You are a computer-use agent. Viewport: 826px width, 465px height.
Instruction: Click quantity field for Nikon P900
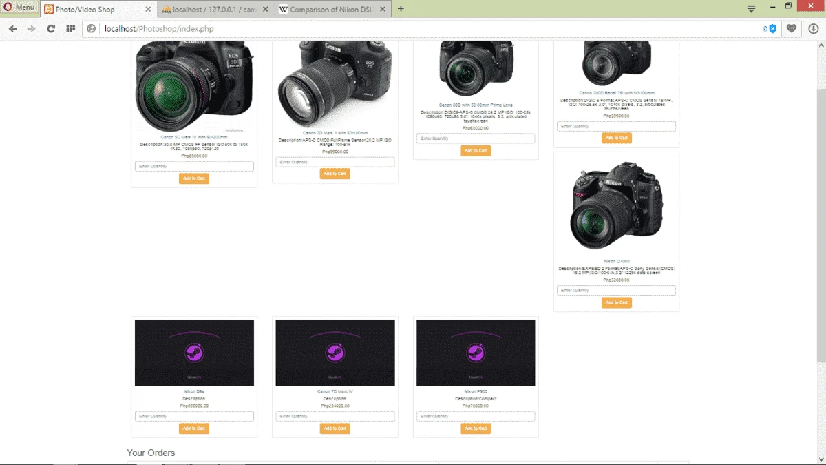476,416
